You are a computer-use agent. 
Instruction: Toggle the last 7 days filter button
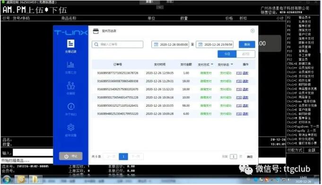(245, 54)
